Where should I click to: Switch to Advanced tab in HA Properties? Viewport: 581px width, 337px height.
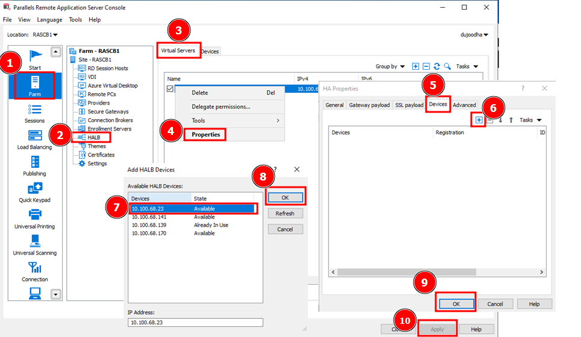click(x=464, y=105)
